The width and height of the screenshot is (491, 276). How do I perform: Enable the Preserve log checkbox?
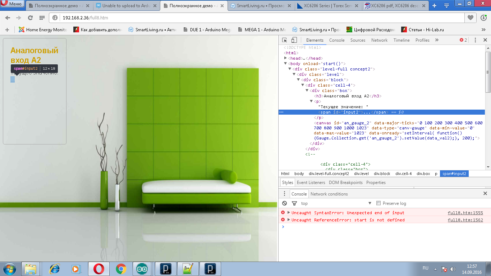click(378, 203)
